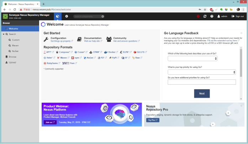Collapse the Search tree node
The width and height of the screenshot is (248, 144).
[4, 34]
